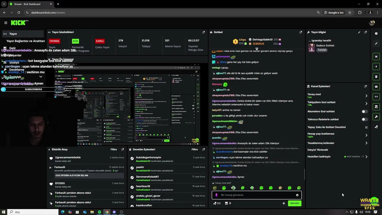Click the stream preview video thumbnail
The width and height of the screenshot is (382, 215).
127,105
